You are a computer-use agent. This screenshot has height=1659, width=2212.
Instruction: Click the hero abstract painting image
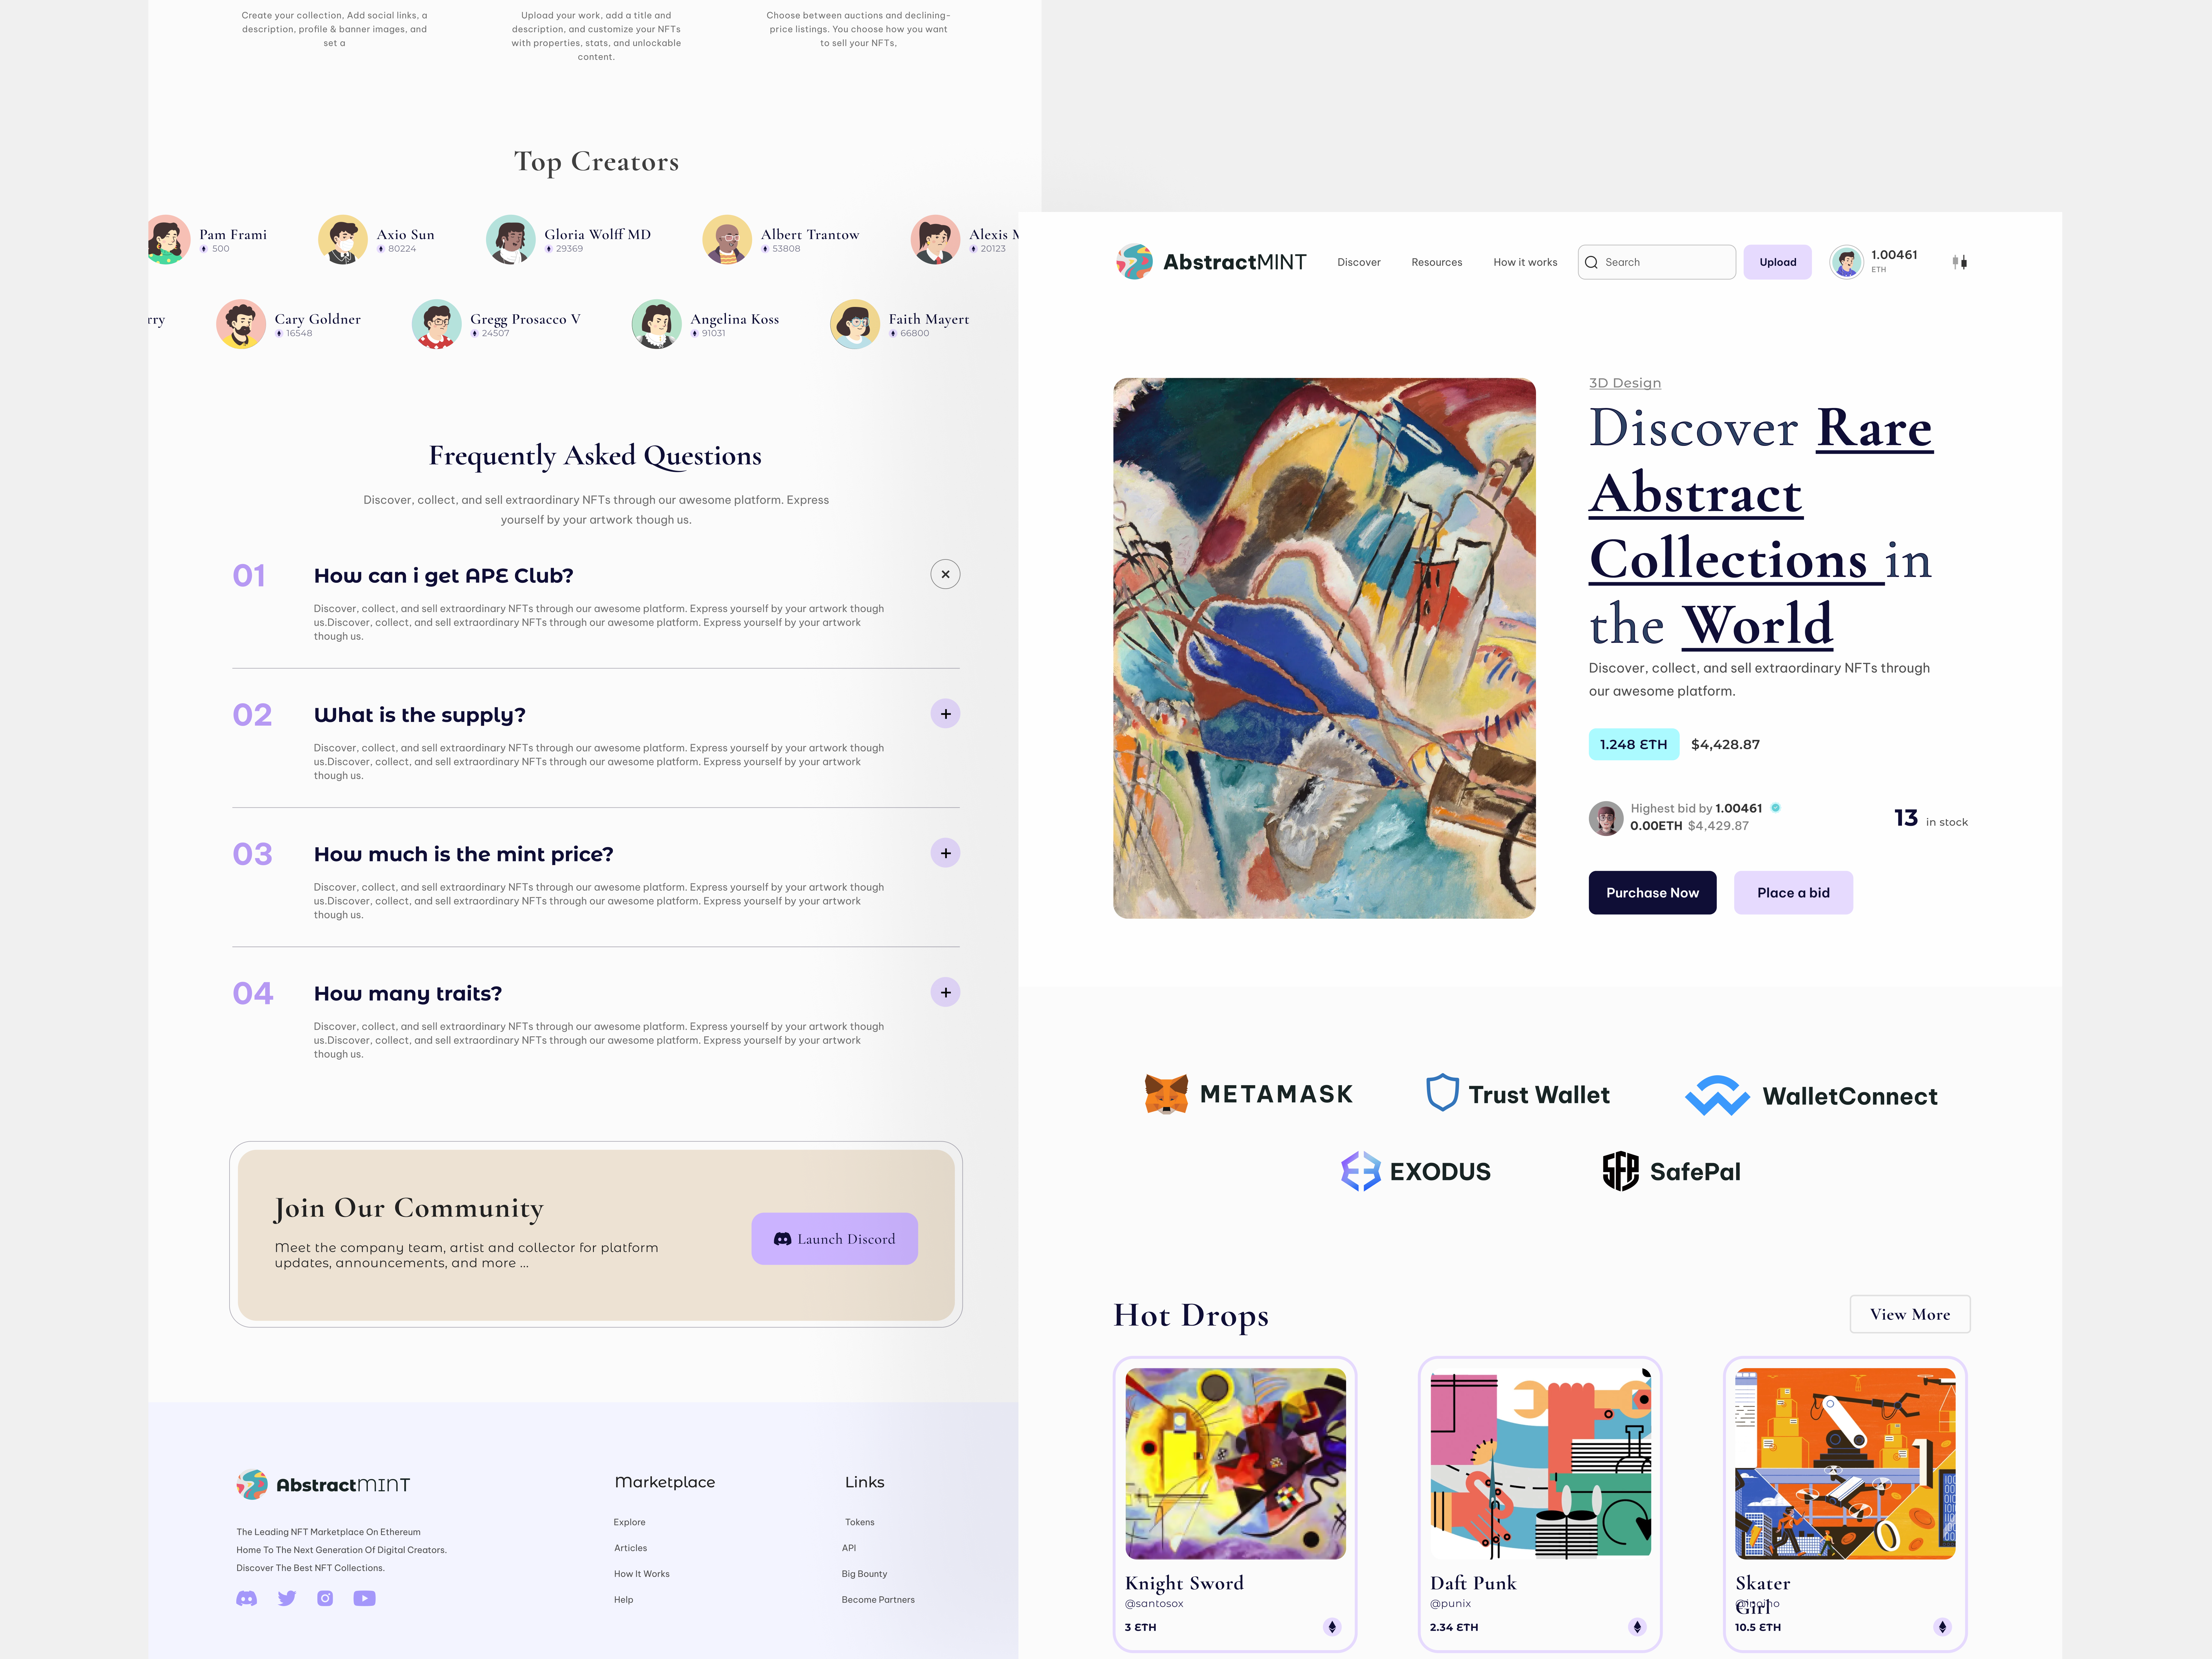(x=1324, y=648)
